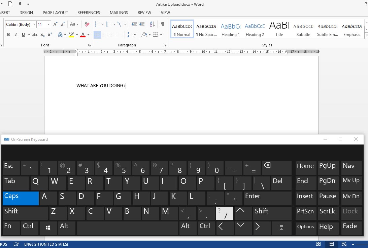
Task: Click the Grow Font size icon
Action: click(x=56, y=24)
